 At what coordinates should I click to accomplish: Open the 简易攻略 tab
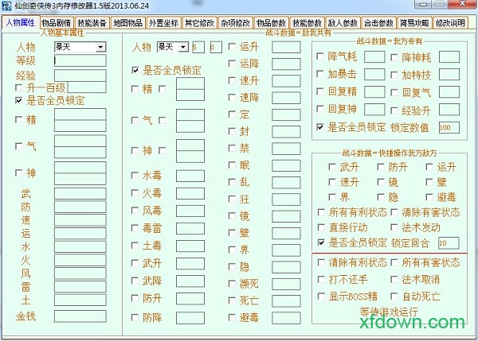coord(414,23)
